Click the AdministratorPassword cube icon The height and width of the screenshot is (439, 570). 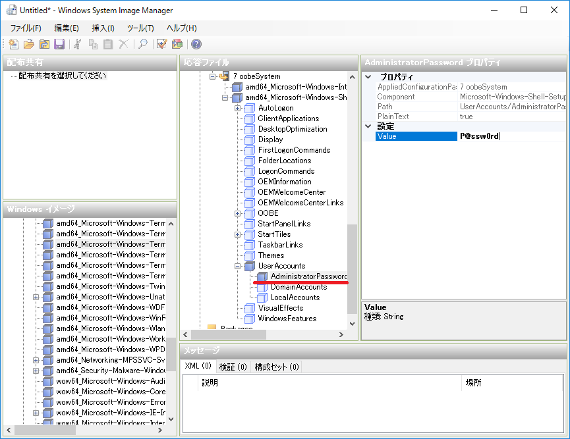click(x=262, y=276)
